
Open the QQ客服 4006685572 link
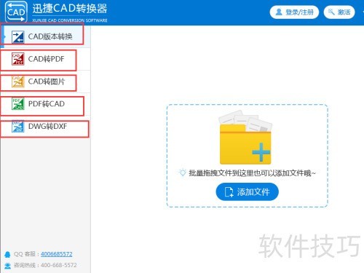tap(57, 254)
